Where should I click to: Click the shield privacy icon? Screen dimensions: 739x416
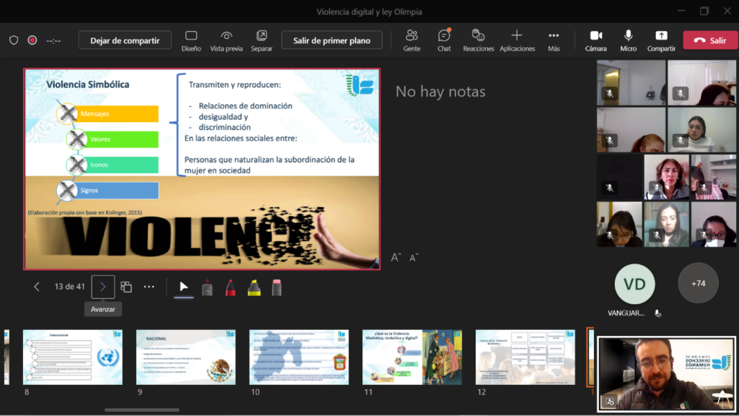point(14,40)
